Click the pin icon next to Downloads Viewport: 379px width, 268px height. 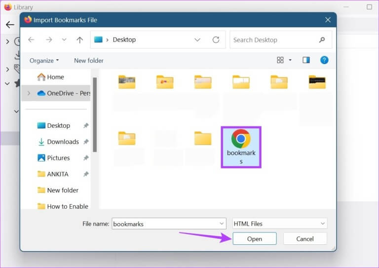click(86, 142)
